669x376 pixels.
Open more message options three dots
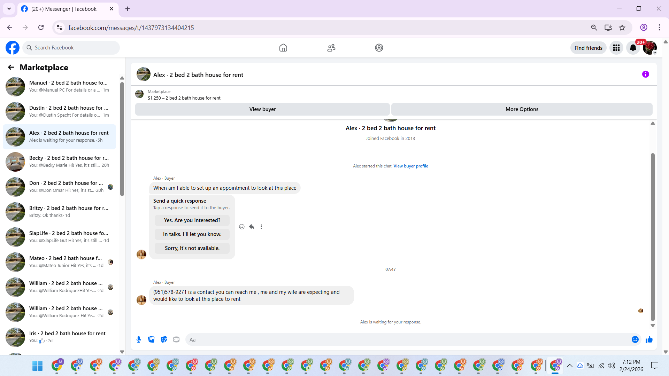(261, 227)
